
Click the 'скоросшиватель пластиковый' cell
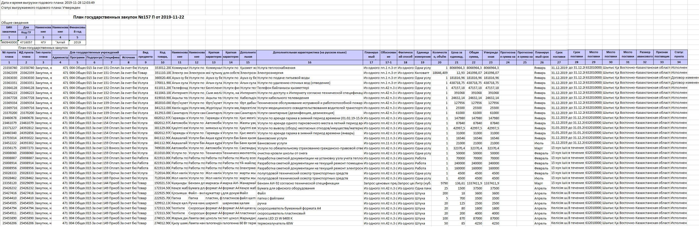(x=310, y=213)
